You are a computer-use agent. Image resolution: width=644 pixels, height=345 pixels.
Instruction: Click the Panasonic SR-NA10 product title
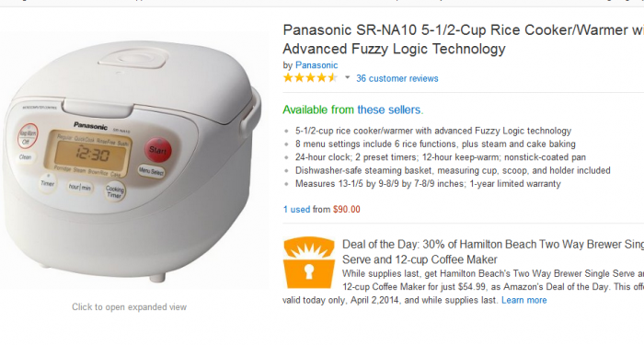pyautogui.click(x=464, y=39)
